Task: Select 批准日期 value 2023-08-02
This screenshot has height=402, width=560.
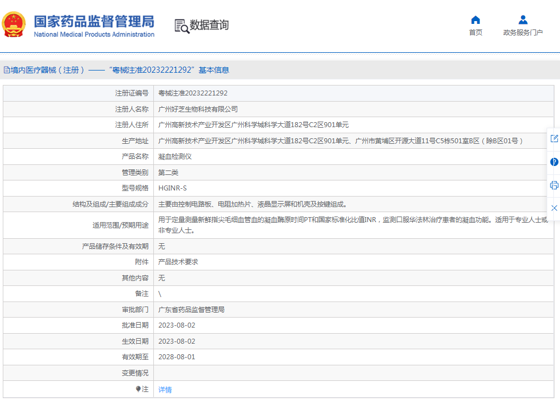Action: (x=177, y=325)
